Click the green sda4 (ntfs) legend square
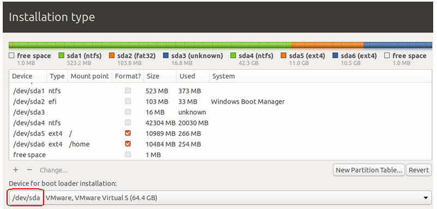This screenshot has height=209, width=437. click(x=233, y=56)
